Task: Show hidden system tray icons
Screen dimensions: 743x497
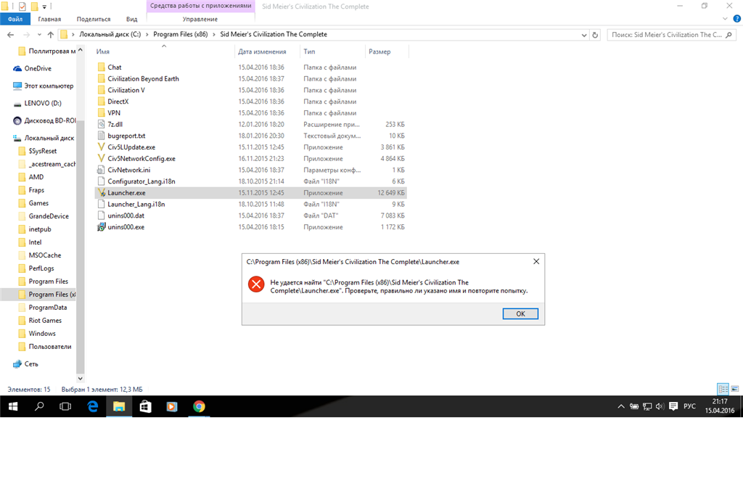Action: click(x=621, y=406)
